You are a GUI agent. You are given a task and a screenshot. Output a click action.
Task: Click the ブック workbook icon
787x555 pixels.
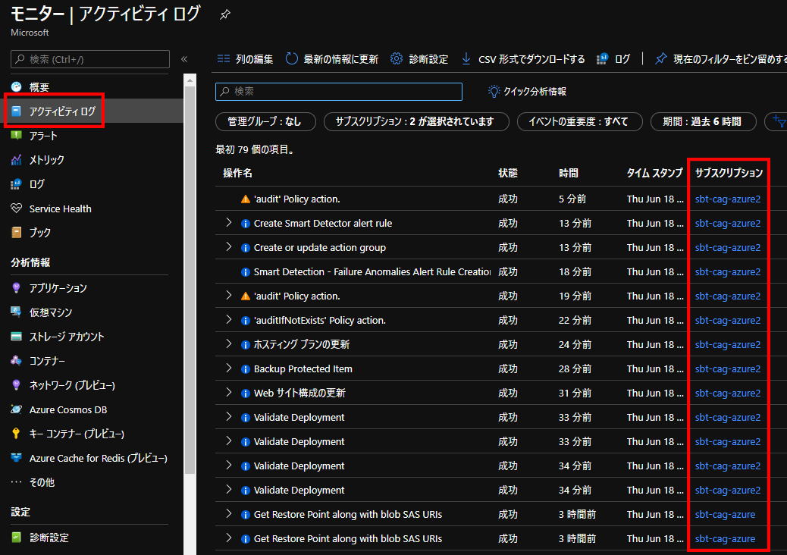[x=17, y=232]
